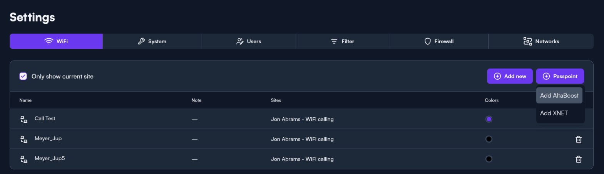Click the network icon beside Call Test
The width and height of the screenshot is (604, 174).
pyautogui.click(x=24, y=120)
